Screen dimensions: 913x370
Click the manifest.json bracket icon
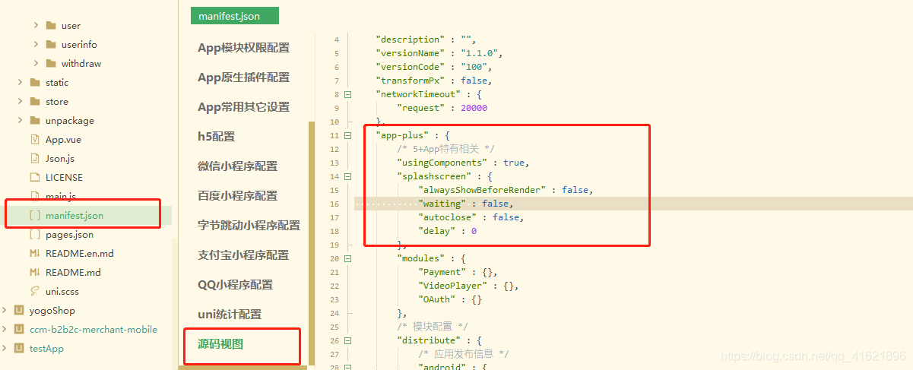coord(35,215)
